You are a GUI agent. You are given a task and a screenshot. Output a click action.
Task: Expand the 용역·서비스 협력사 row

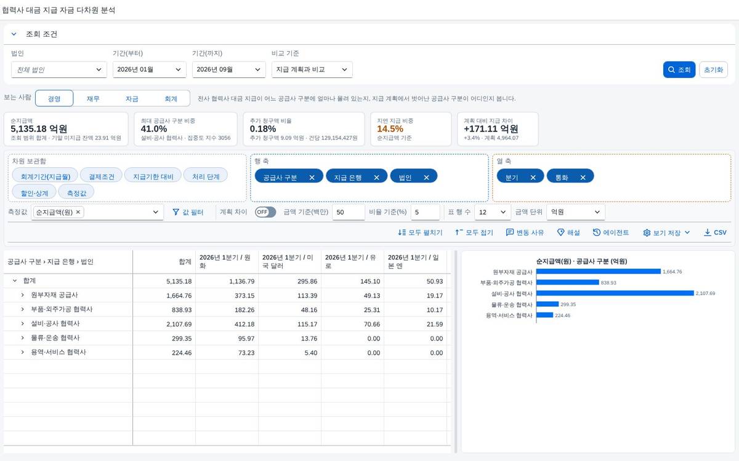(x=23, y=353)
